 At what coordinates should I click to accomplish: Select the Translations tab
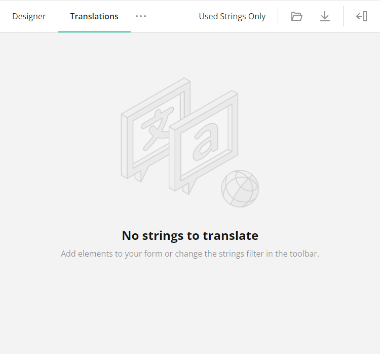coord(94,17)
